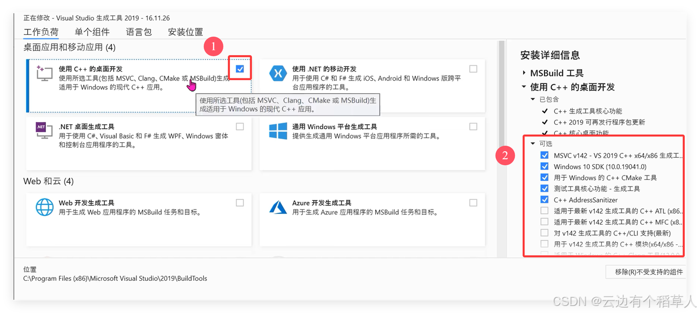
Task: Click the Universal Windows Platform build tools icon
Action: [x=278, y=131]
